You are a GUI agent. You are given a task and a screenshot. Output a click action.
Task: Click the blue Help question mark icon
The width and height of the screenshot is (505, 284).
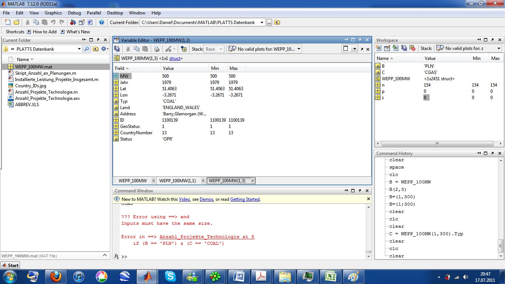[x=102, y=22]
